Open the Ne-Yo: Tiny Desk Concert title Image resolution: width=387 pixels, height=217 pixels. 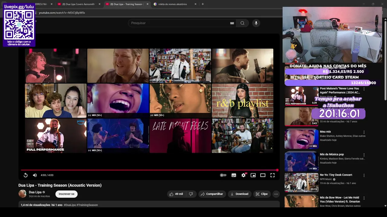(336, 175)
